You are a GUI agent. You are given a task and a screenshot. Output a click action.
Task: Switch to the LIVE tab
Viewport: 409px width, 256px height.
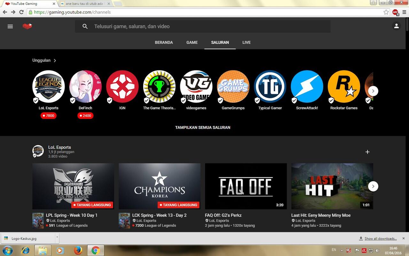coord(246,42)
